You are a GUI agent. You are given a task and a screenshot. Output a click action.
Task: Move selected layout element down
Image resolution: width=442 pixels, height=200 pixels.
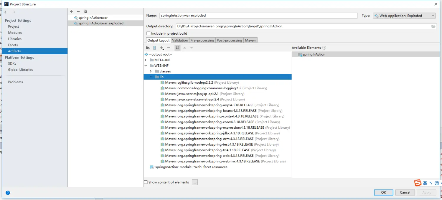click(x=192, y=48)
